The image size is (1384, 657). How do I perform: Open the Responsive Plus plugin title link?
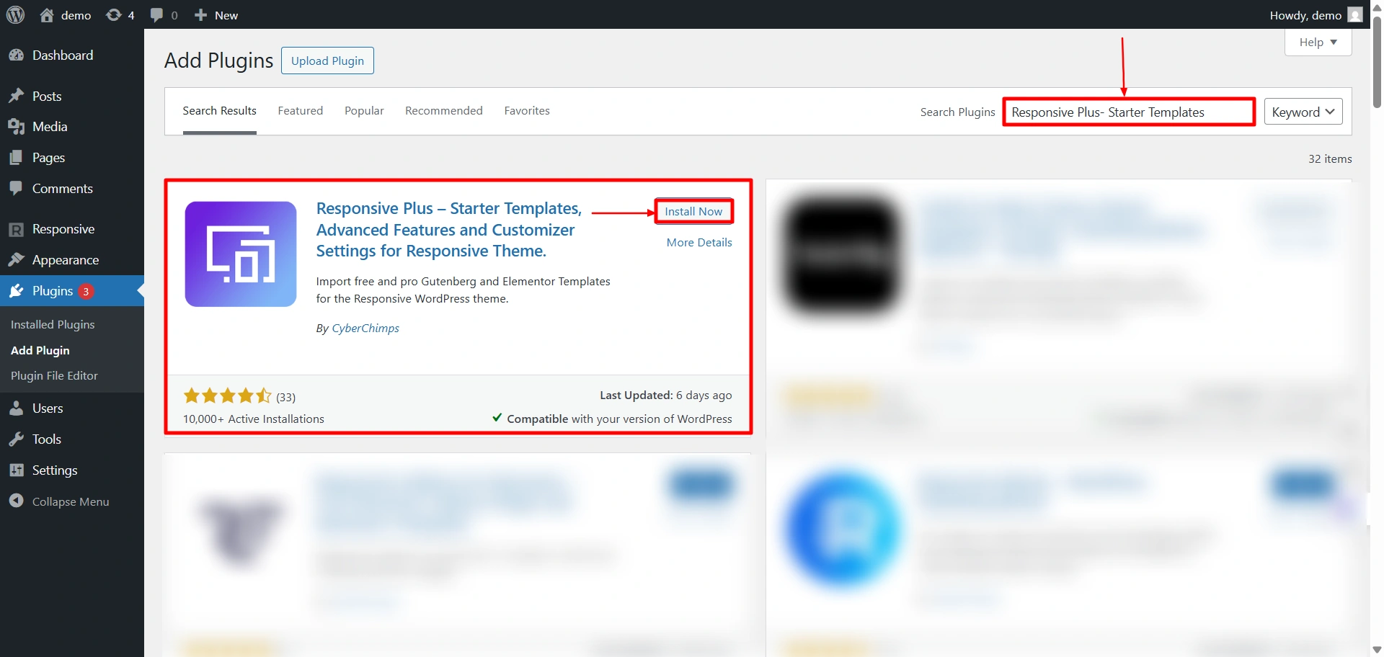point(449,229)
